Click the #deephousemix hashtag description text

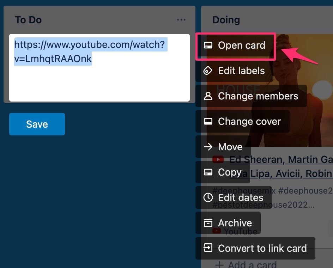click(272, 198)
